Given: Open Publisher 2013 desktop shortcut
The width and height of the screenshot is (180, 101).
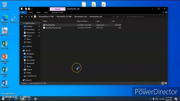Looking at the screenshot, I should [5, 72].
